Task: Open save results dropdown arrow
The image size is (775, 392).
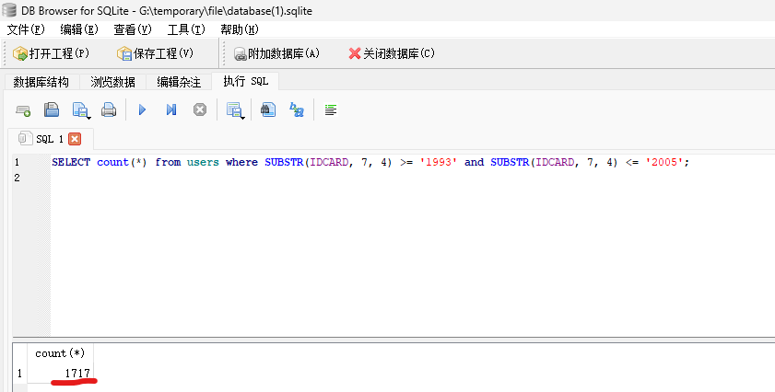Action: 242,118
